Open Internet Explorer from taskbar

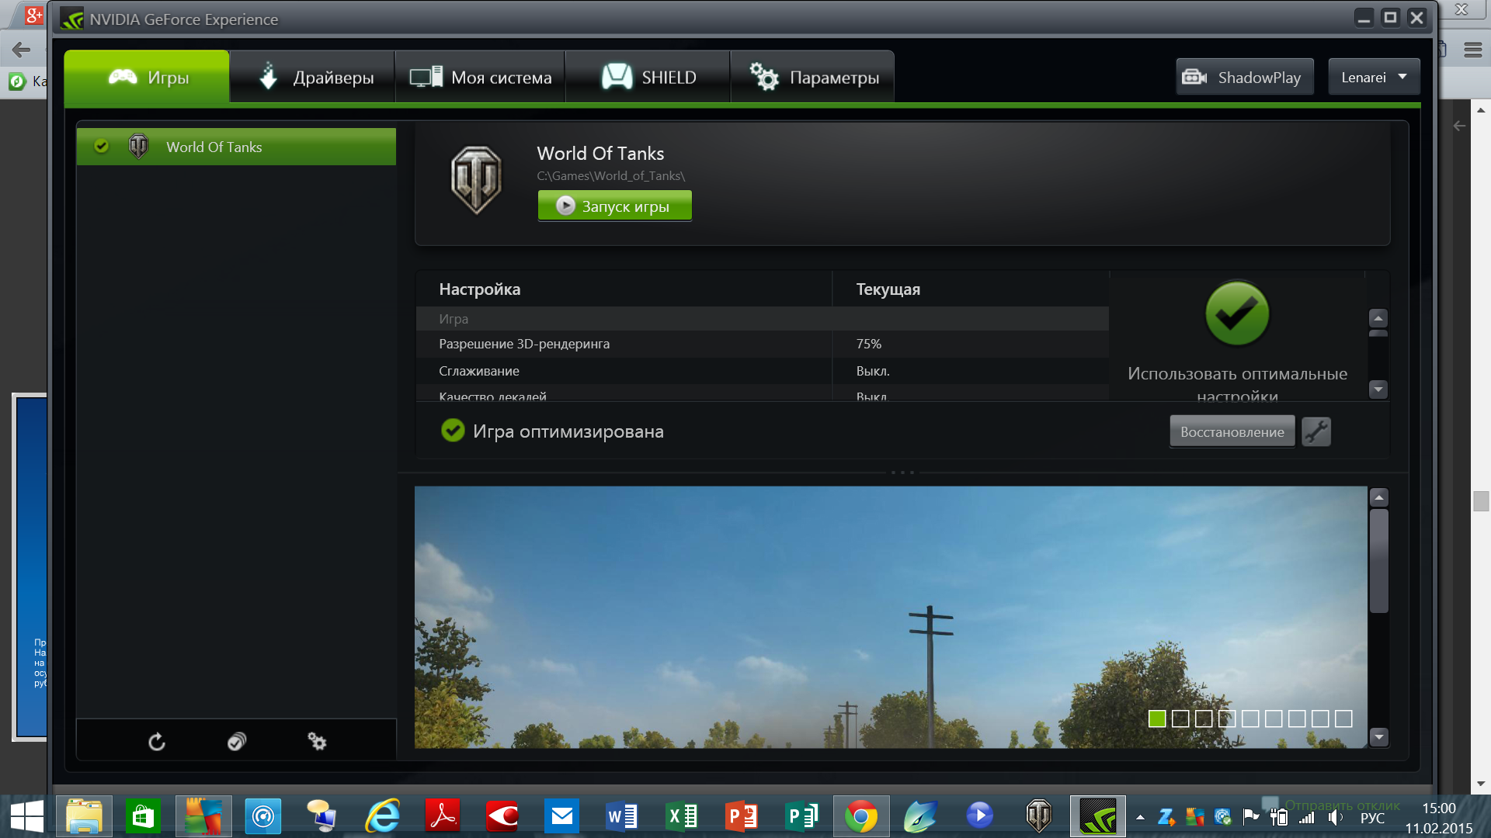[x=383, y=816]
